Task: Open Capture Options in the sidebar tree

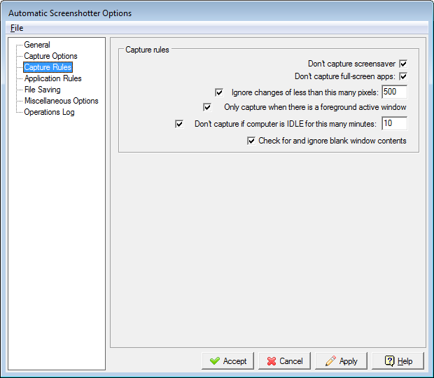Action: point(50,56)
